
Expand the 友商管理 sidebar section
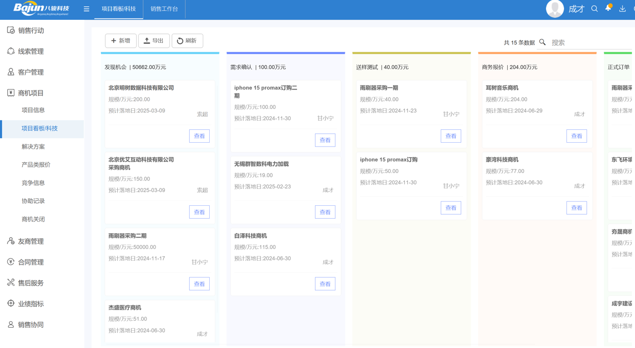click(31, 241)
